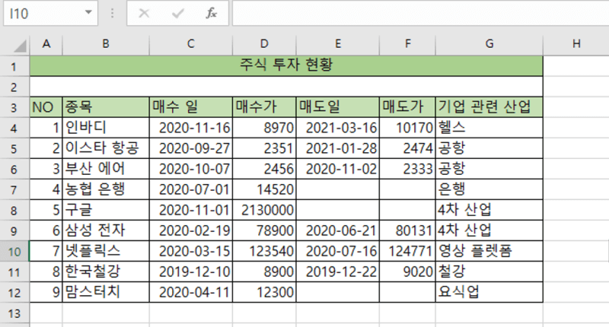Screen dimensions: 609x327
Task: Click purchase date '2020-07-01'
Action: [191, 189]
